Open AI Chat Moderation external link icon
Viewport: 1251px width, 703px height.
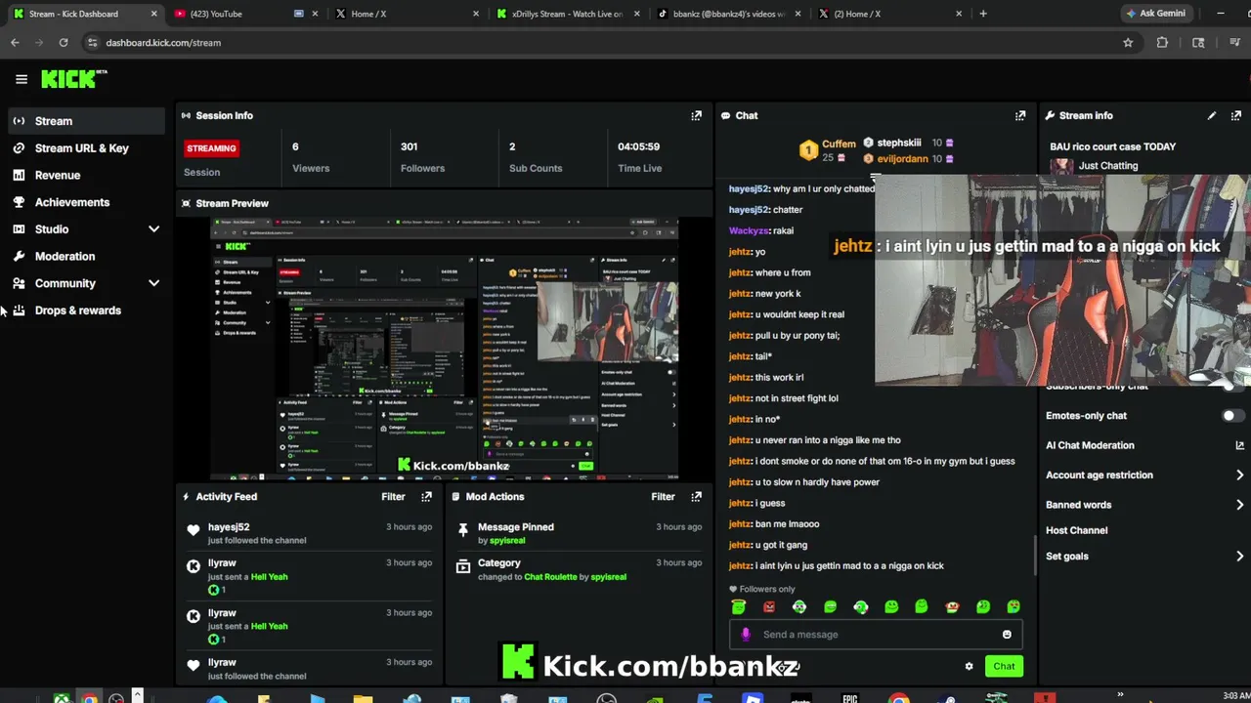coord(1239,445)
